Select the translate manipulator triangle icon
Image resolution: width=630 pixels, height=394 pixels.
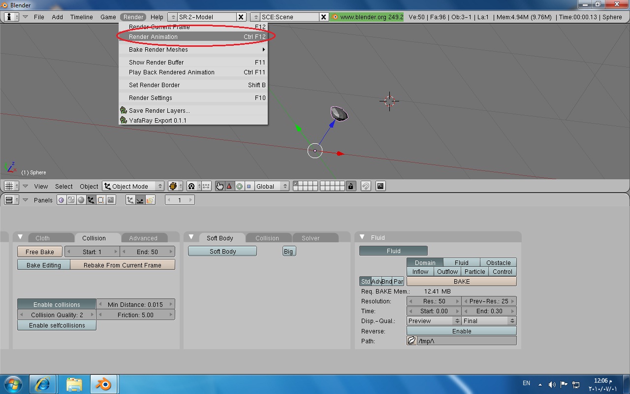pos(229,186)
